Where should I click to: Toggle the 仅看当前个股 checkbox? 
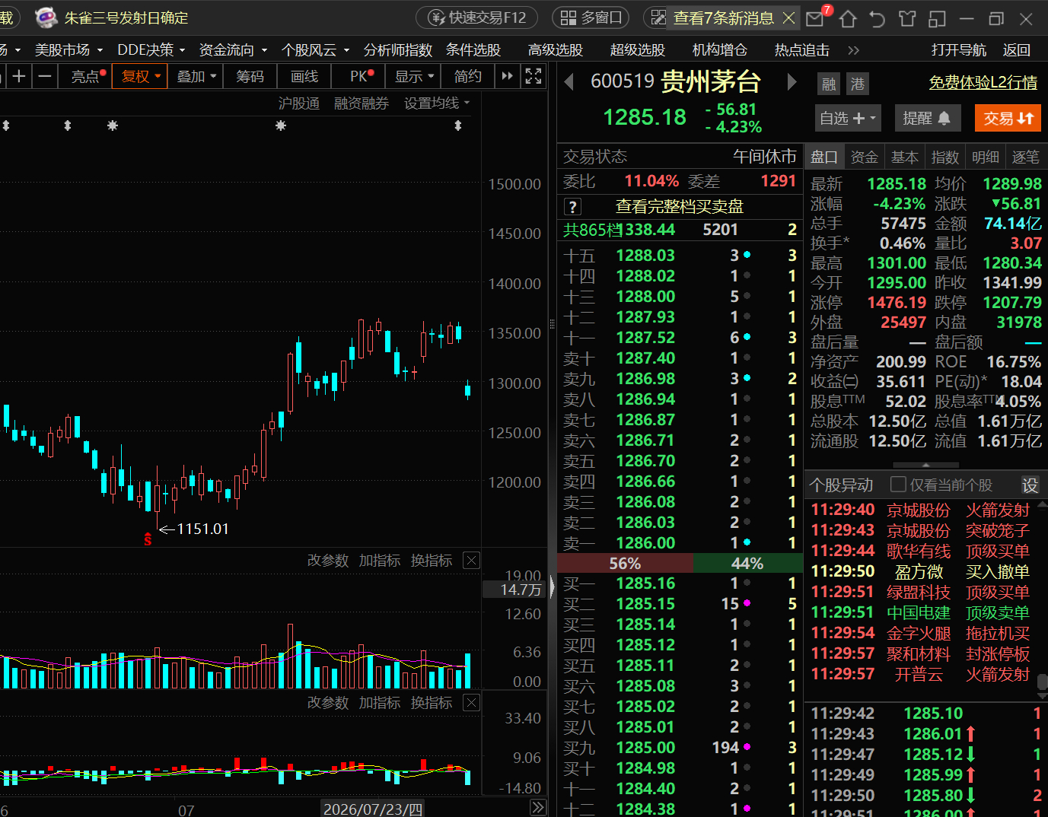click(x=898, y=485)
